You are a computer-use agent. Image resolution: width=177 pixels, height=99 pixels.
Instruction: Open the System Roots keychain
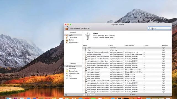pos(73,42)
